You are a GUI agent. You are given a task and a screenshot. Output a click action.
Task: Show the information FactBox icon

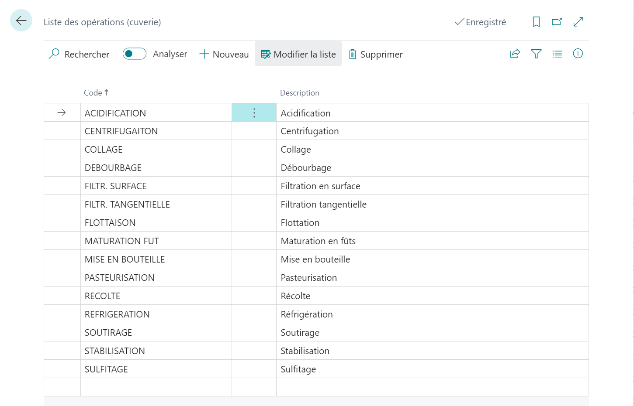578,54
